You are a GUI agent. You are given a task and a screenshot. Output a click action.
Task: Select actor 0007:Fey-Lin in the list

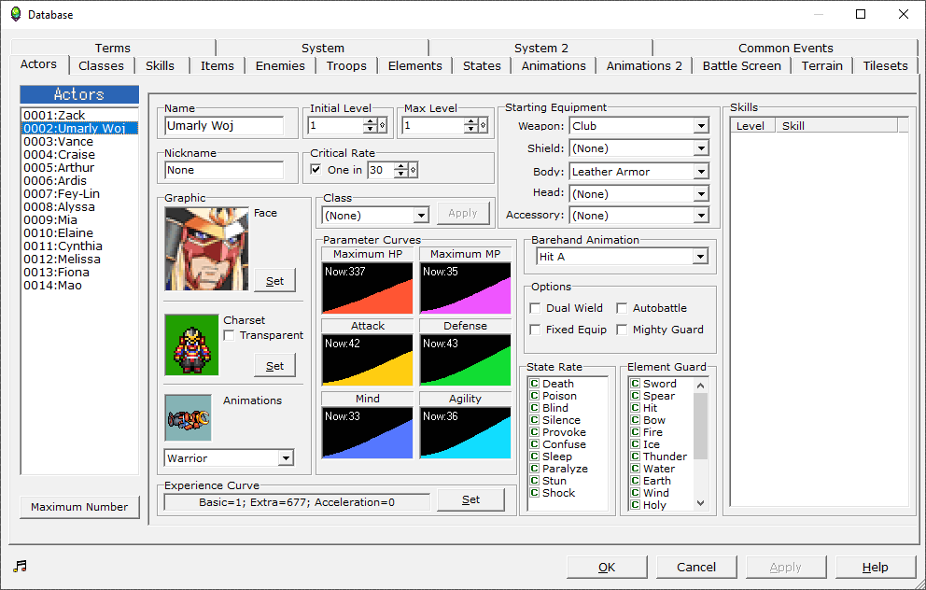(79, 194)
